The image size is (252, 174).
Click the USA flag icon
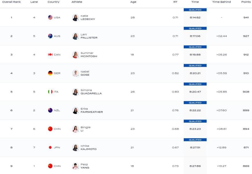click(50, 17)
